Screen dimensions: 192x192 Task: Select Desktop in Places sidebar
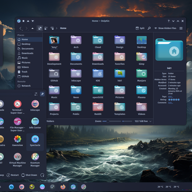(x=29, y=44)
